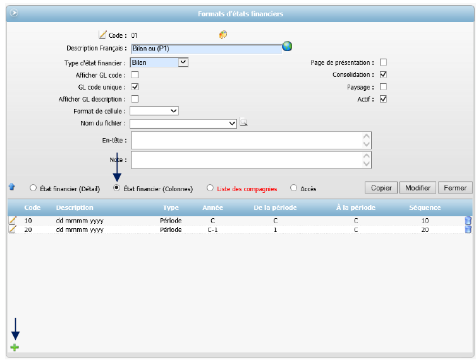
Task: Edit row with code 10 using pencil icon
Action: coord(12,221)
